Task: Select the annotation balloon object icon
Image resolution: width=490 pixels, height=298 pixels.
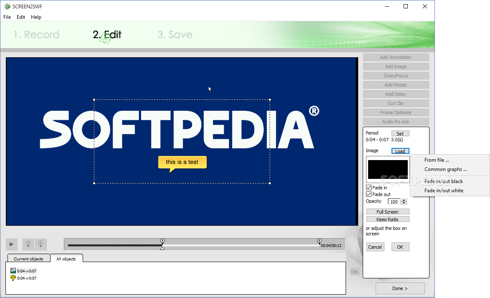Action: 13,278
